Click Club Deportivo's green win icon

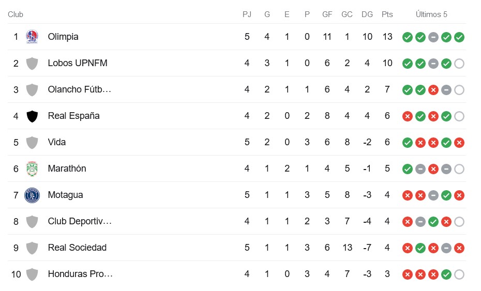click(x=433, y=222)
